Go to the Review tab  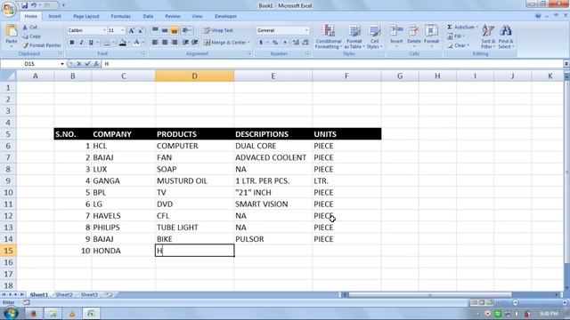pyautogui.click(x=173, y=16)
